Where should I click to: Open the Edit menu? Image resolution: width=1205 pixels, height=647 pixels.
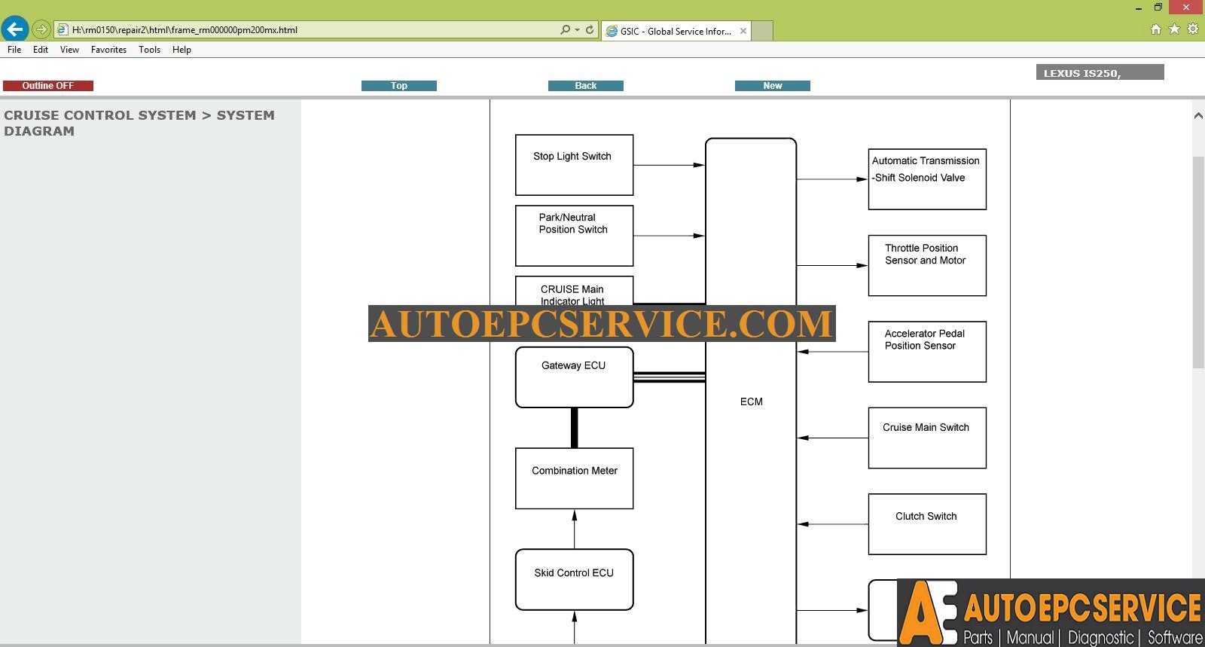click(x=41, y=50)
